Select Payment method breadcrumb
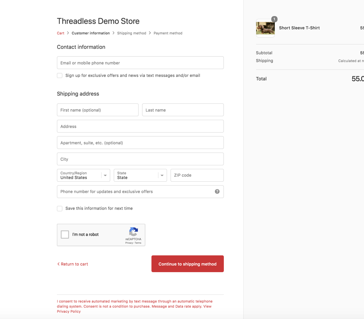This screenshot has height=319, width=364. coord(168,33)
